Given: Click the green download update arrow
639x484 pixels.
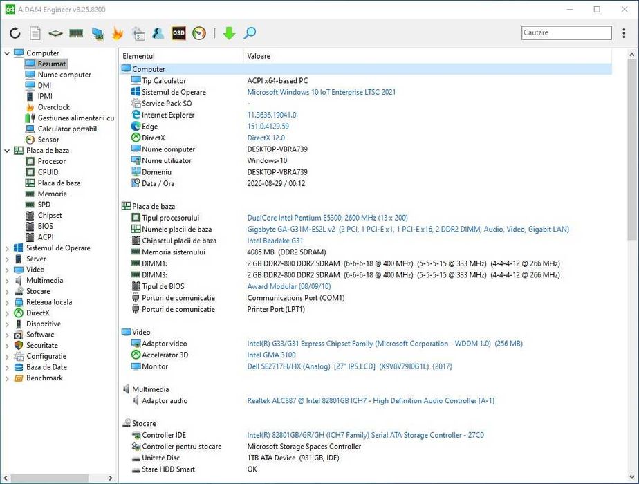Looking at the screenshot, I should (230, 33).
